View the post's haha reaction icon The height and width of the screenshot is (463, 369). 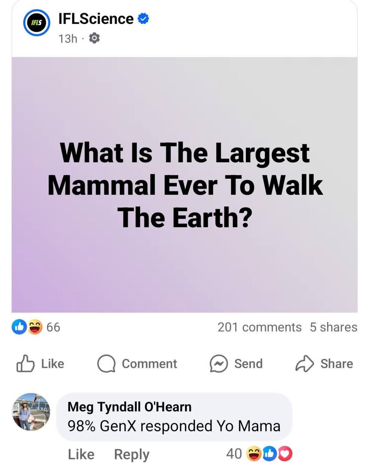(35, 327)
